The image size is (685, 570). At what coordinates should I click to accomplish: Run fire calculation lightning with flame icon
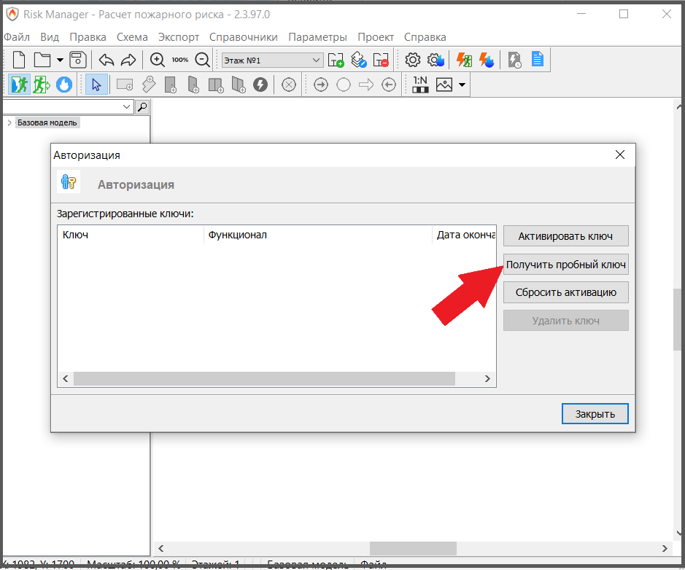pyautogui.click(x=487, y=60)
